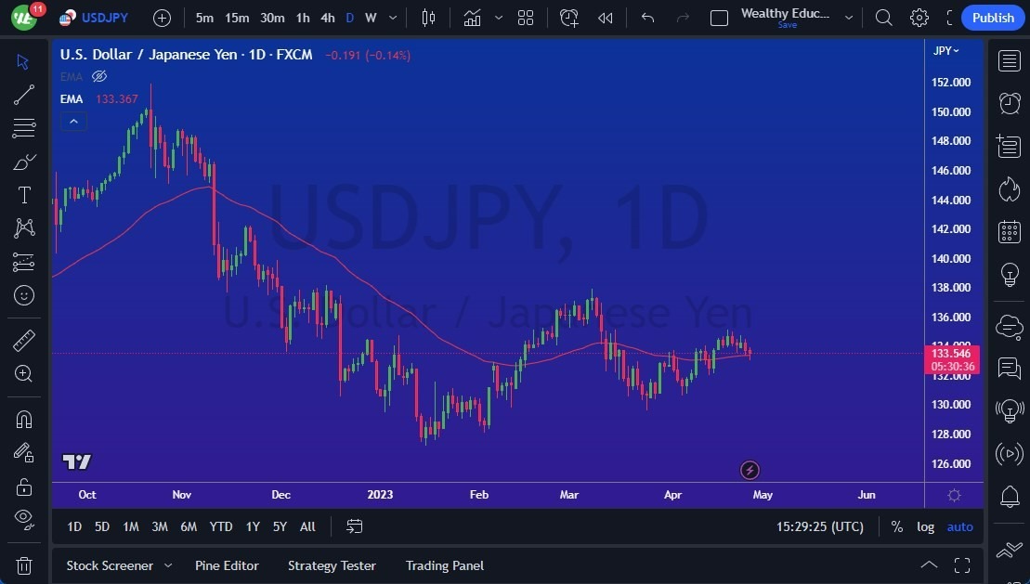The image size is (1030, 584).
Task: Open the XABCD Pattern tool
Action: [24, 228]
